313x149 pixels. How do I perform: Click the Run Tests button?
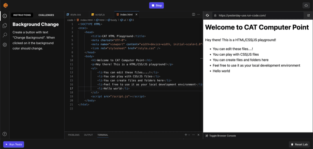pyautogui.click(x=14, y=144)
